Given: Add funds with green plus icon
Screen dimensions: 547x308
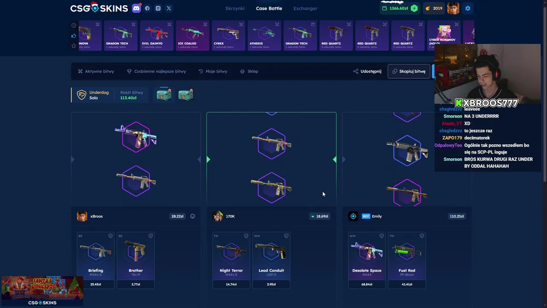Looking at the screenshot, I should tap(414, 8).
